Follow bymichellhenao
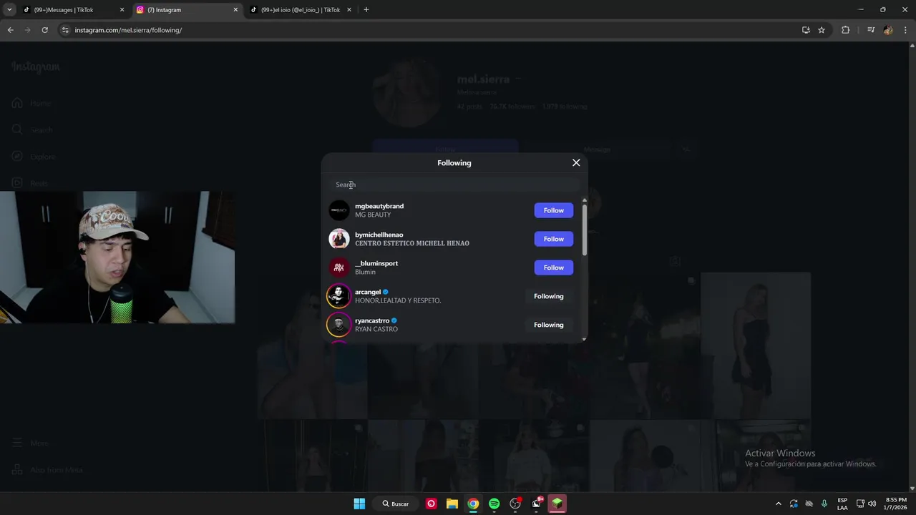916x515 pixels. (553, 239)
